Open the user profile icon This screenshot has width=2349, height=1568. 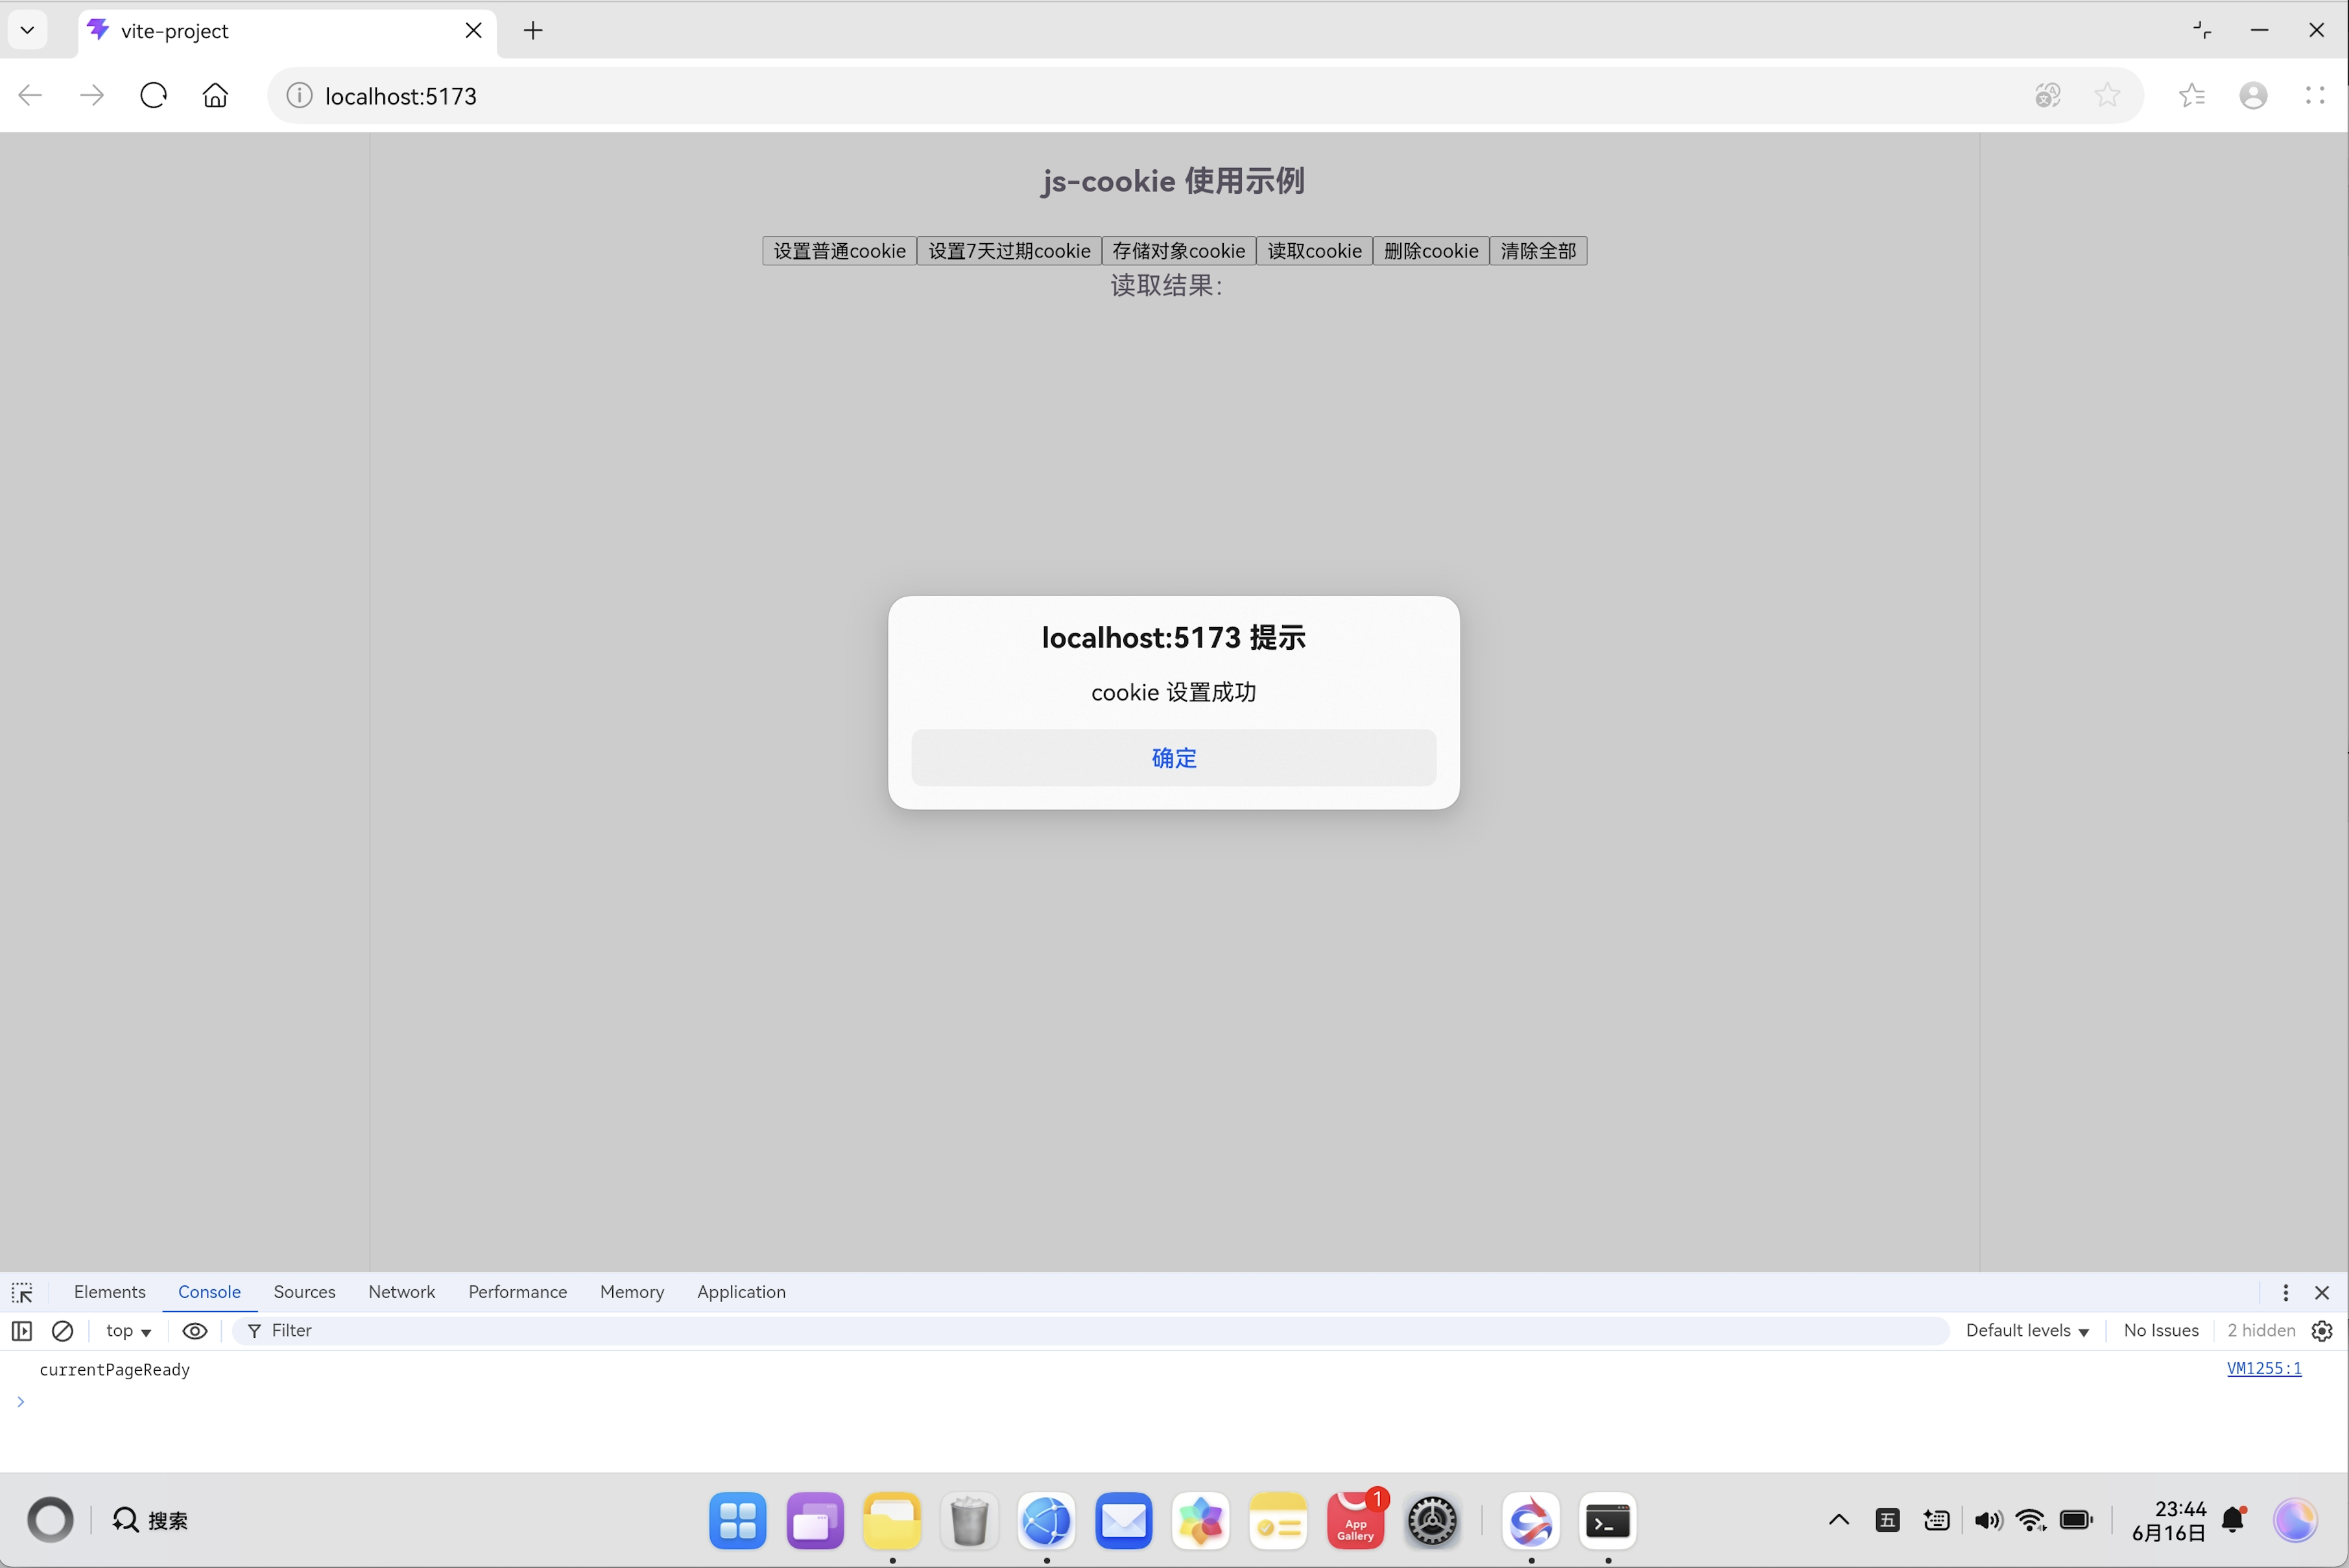[x=2253, y=95]
